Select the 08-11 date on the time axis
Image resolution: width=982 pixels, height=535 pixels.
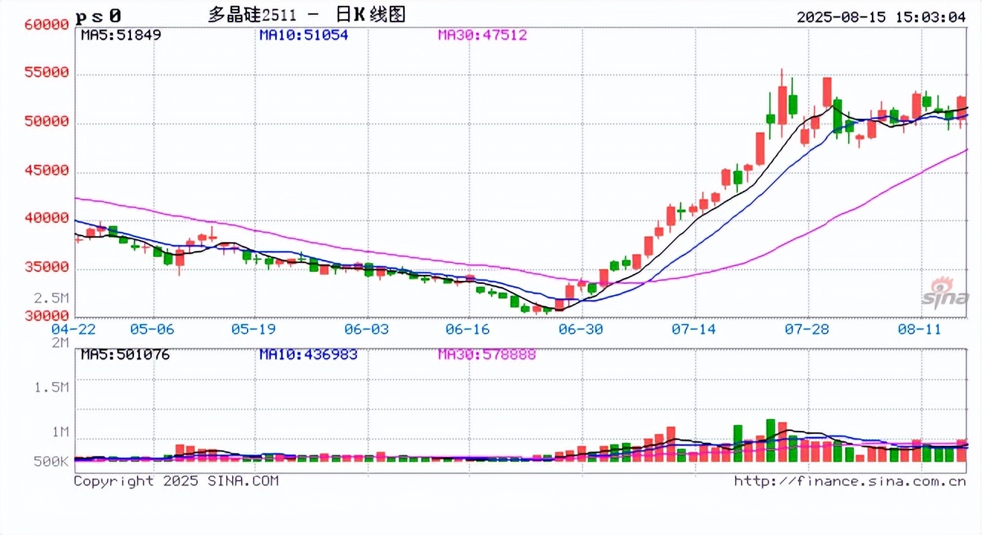[x=920, y=329]
